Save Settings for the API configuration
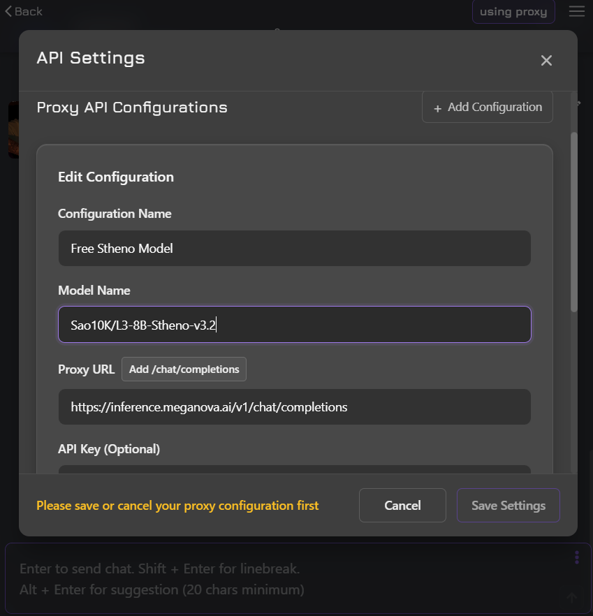Screen dimensions: 593x616 [x=508, y=506]
